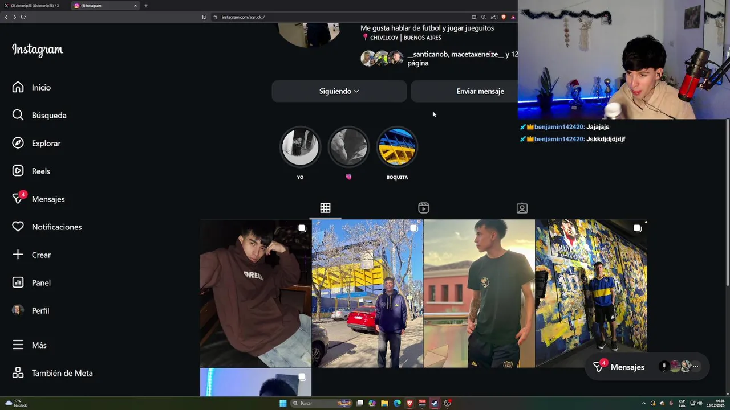This screenshot has width=730, height=410.
Task: Switch to posts grid tab
Action: pyautogui.click(x=325, y=208)
